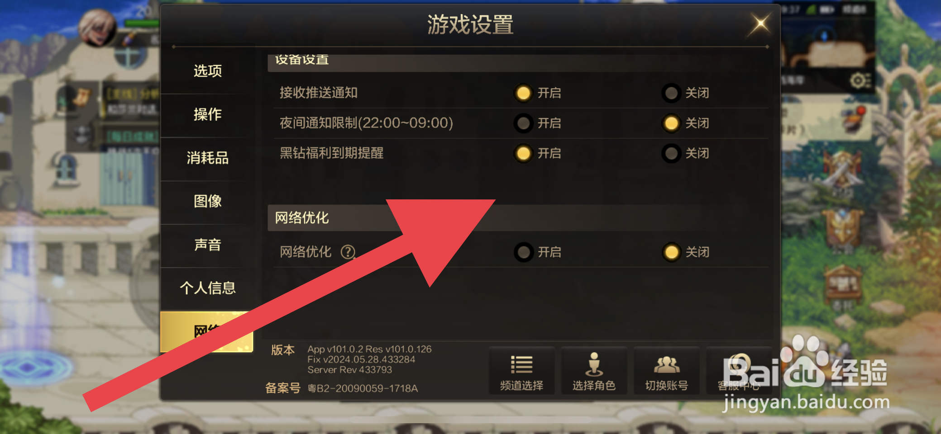
Task: Go to the 图像 settings tab
Action: point(207,201)
